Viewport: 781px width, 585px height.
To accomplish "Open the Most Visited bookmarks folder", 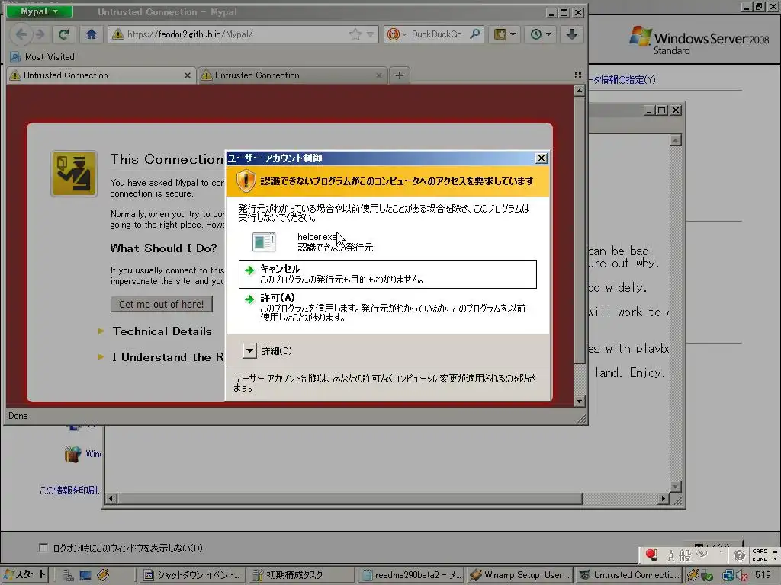I will [43, 57].
